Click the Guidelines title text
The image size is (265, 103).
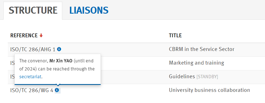pos(182,77)
